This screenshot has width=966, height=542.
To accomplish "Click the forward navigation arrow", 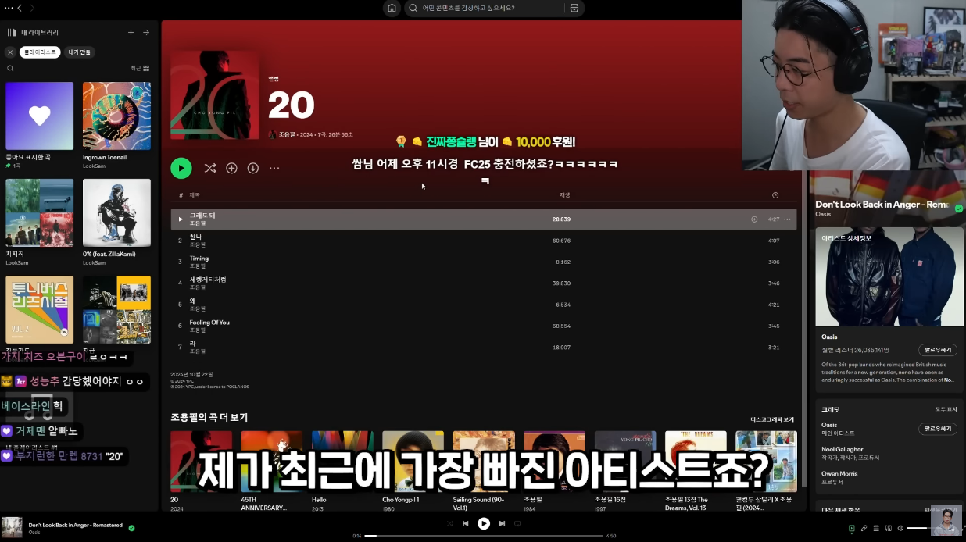I will [x=32, y=8].
